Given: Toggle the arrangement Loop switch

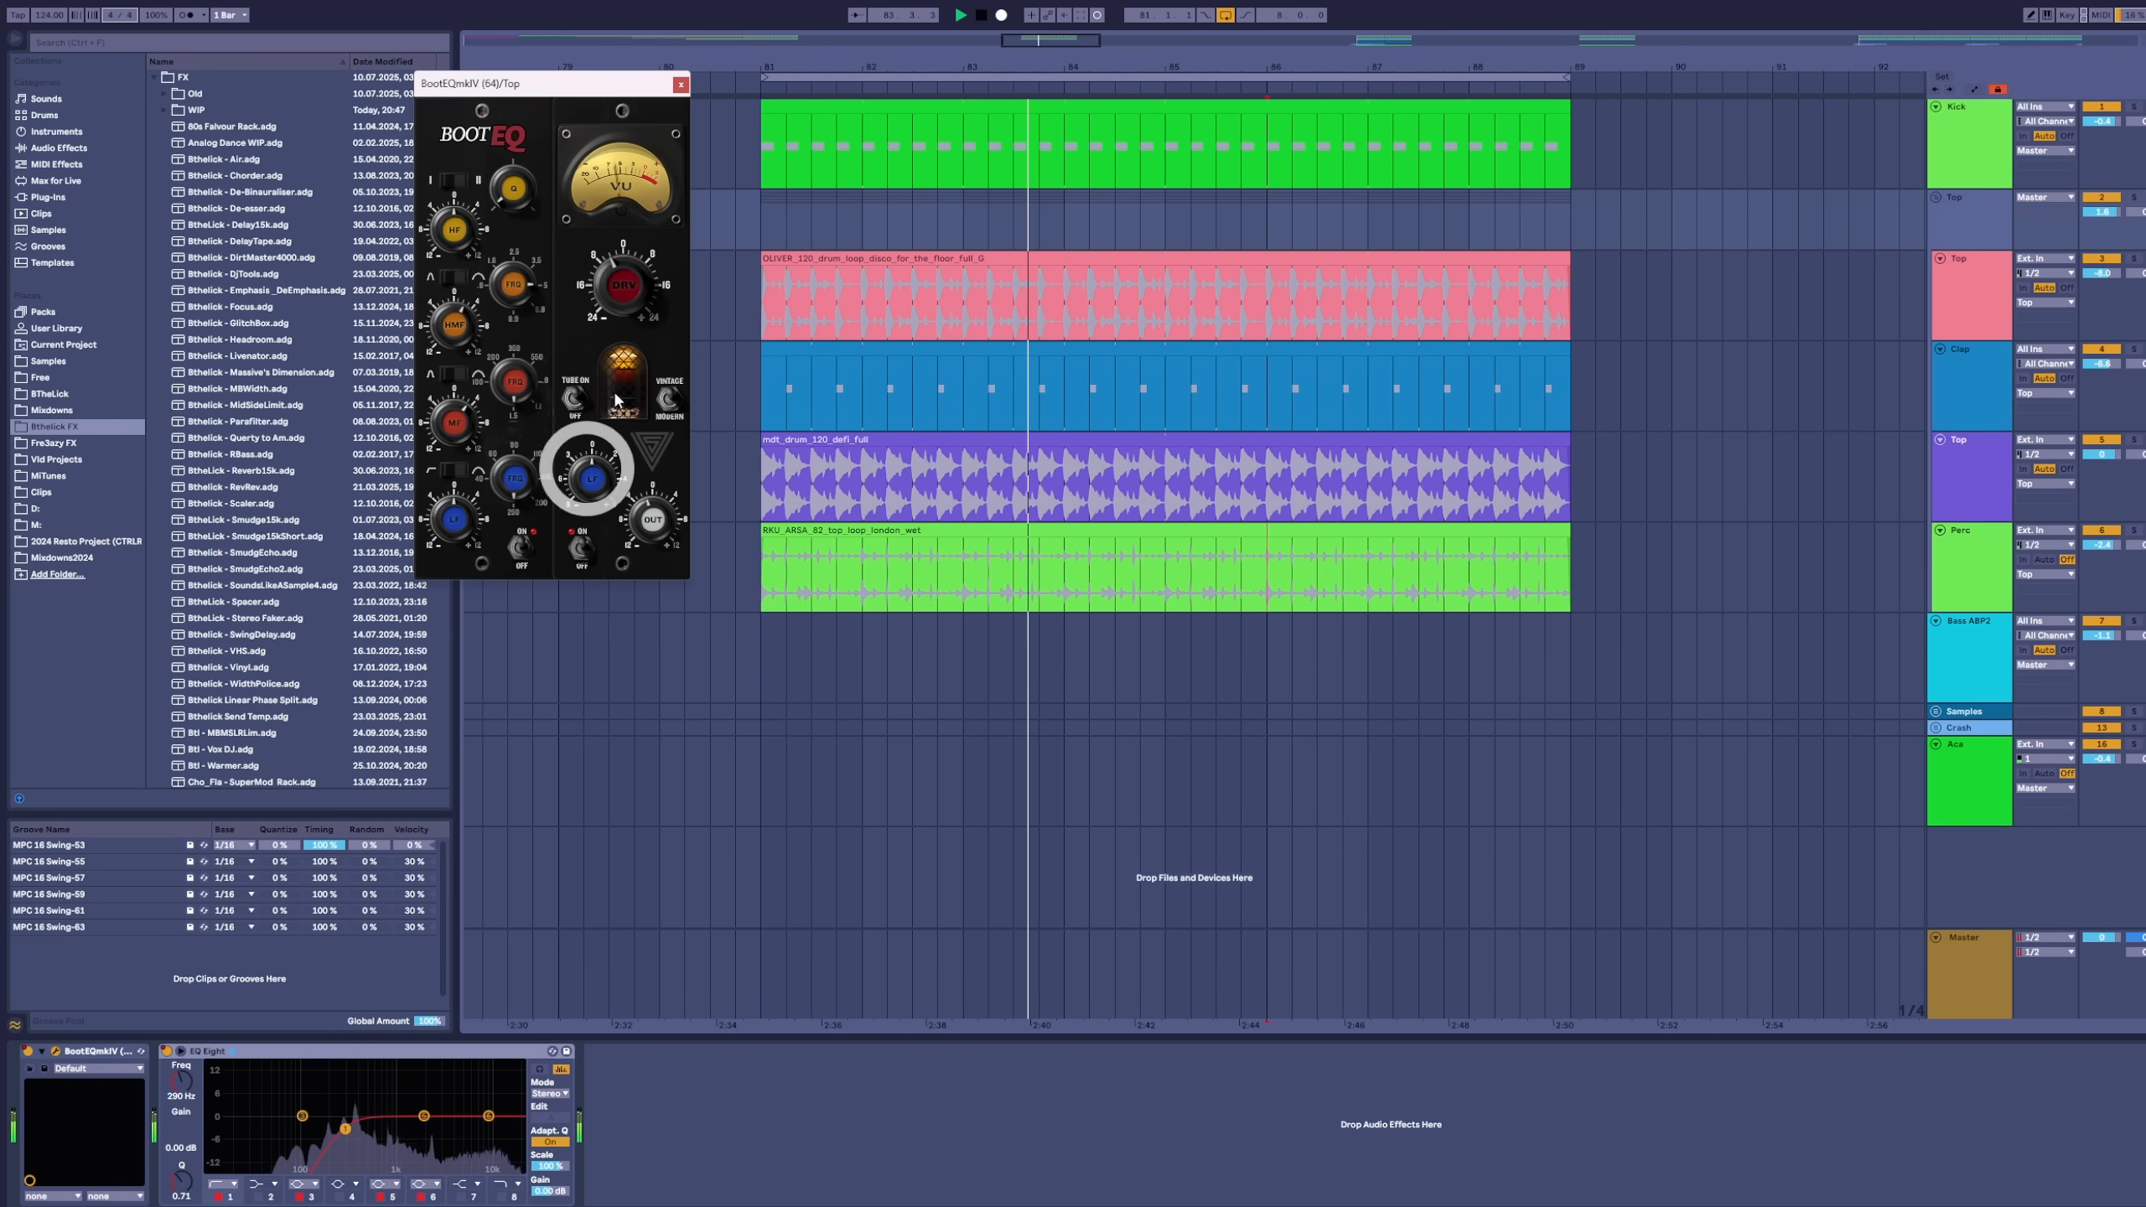Looking at the screenshot, I should pos(1225,15).
